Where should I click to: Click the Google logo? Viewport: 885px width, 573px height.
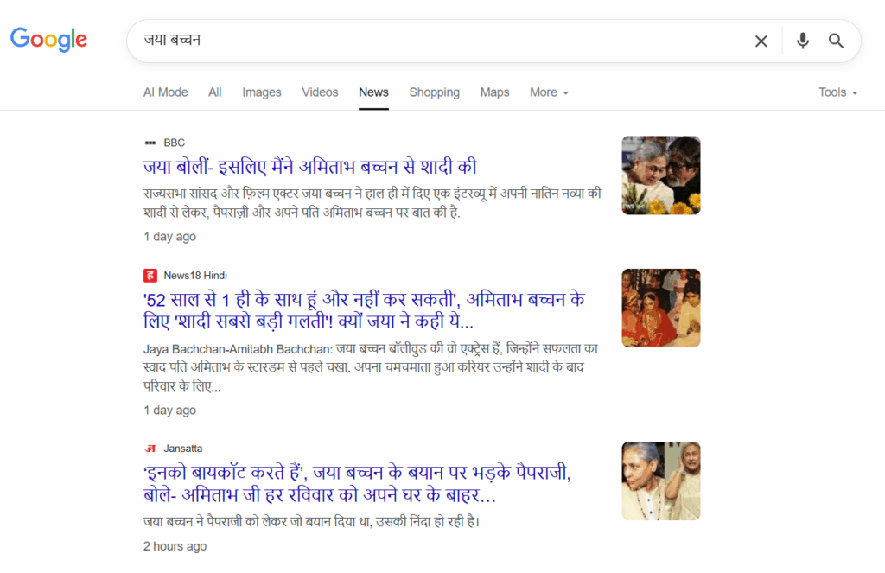point(48,39)
